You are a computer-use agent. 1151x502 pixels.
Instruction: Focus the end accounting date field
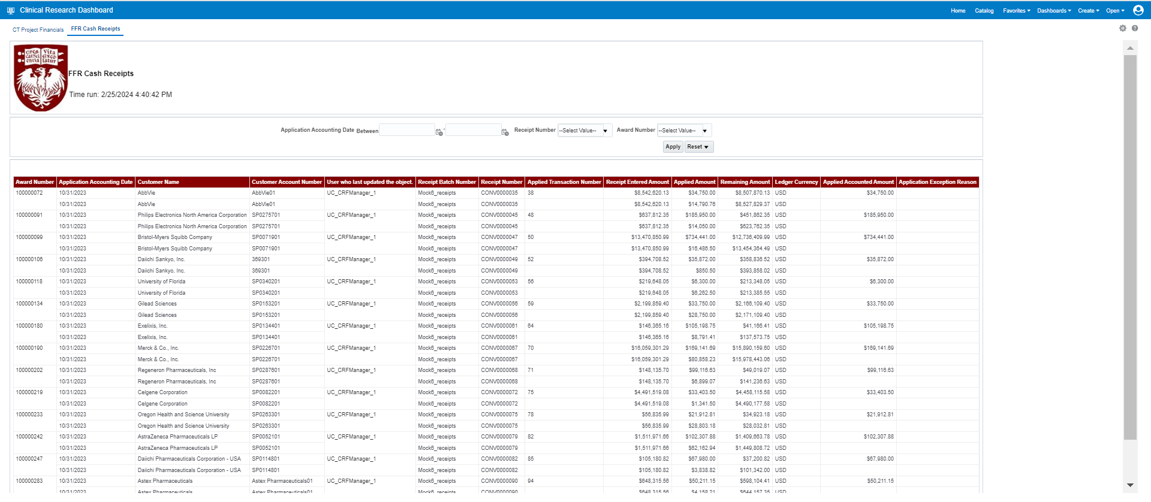474,130
